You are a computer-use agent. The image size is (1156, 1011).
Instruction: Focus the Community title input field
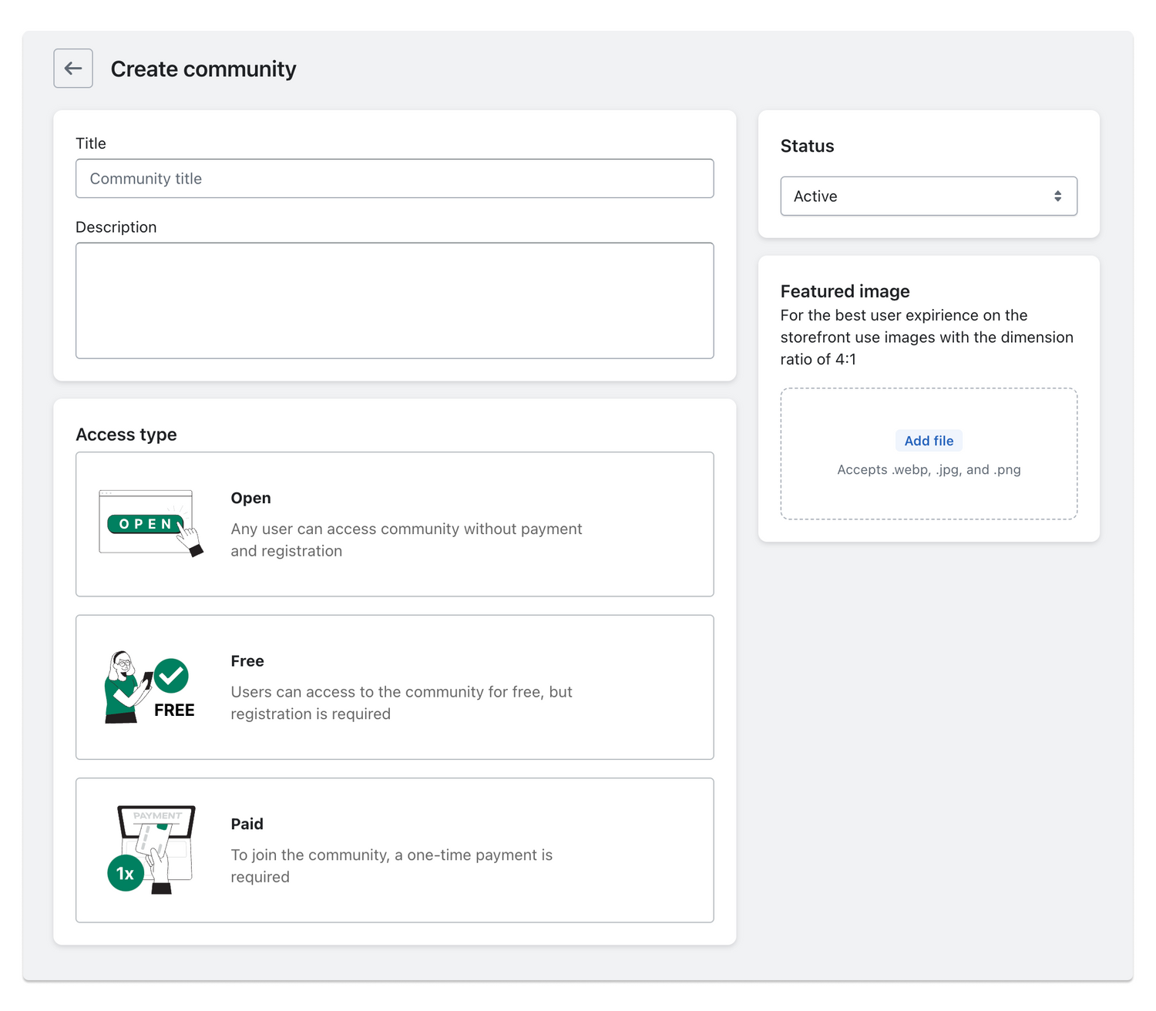pos(395,179)
